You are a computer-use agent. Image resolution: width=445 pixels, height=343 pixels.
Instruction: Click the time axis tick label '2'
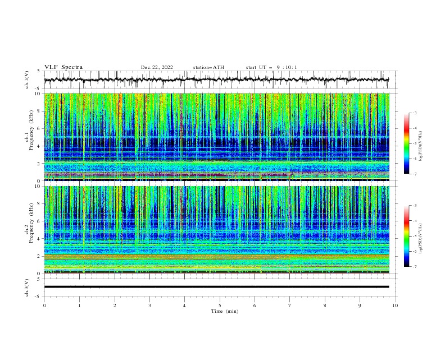[x=115, y=305]
